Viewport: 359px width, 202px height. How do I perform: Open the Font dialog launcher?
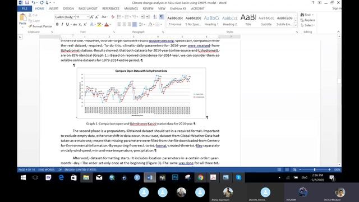pos(114,32)
